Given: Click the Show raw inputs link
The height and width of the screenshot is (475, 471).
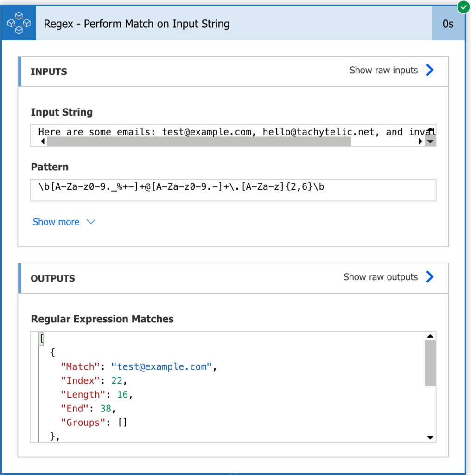Looking at the screenshot, I should pyautogui.click(x=383, y=71).
